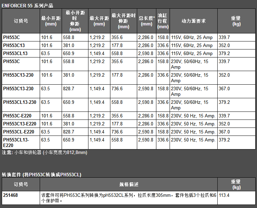The width and height of the screenshot is (257, 208).
Task: Click the PH553CL13-E220 order number
Action: (x=16, y=142)
